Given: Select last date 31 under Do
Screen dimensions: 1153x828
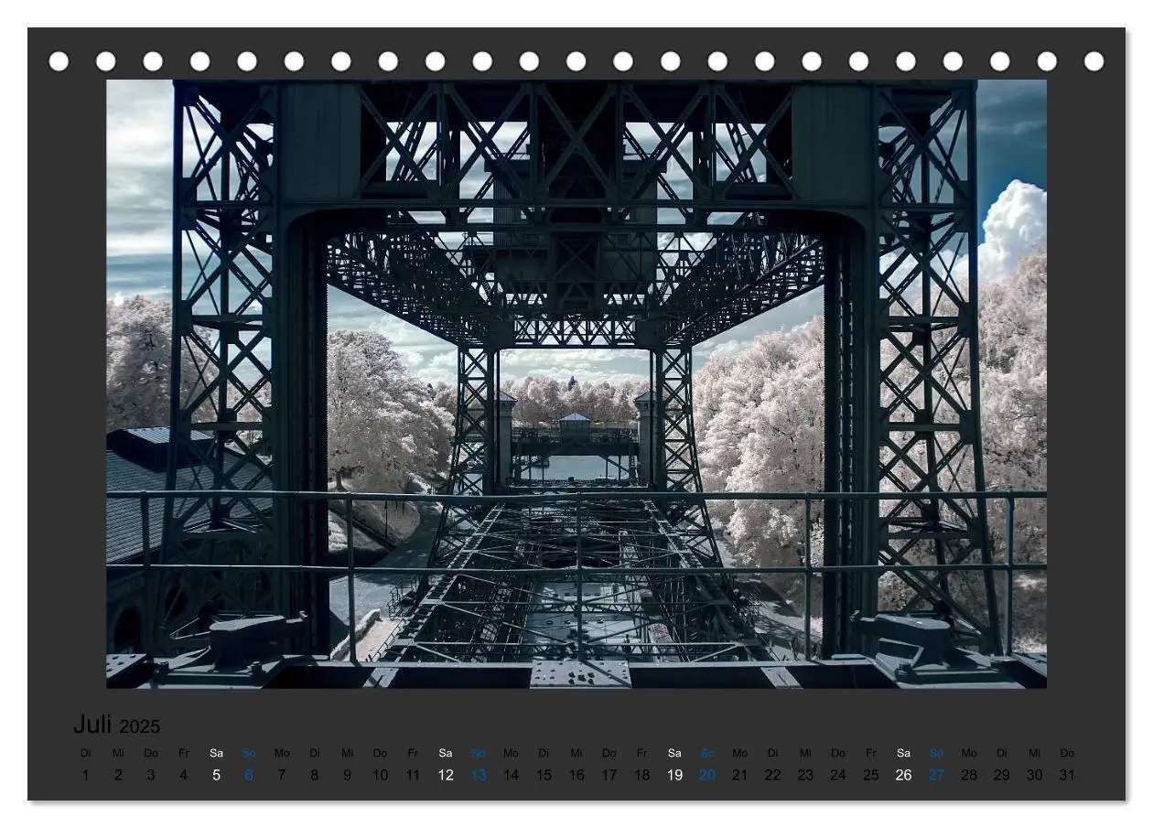Looking at the screenshot, I should (x=1067, y=775).
